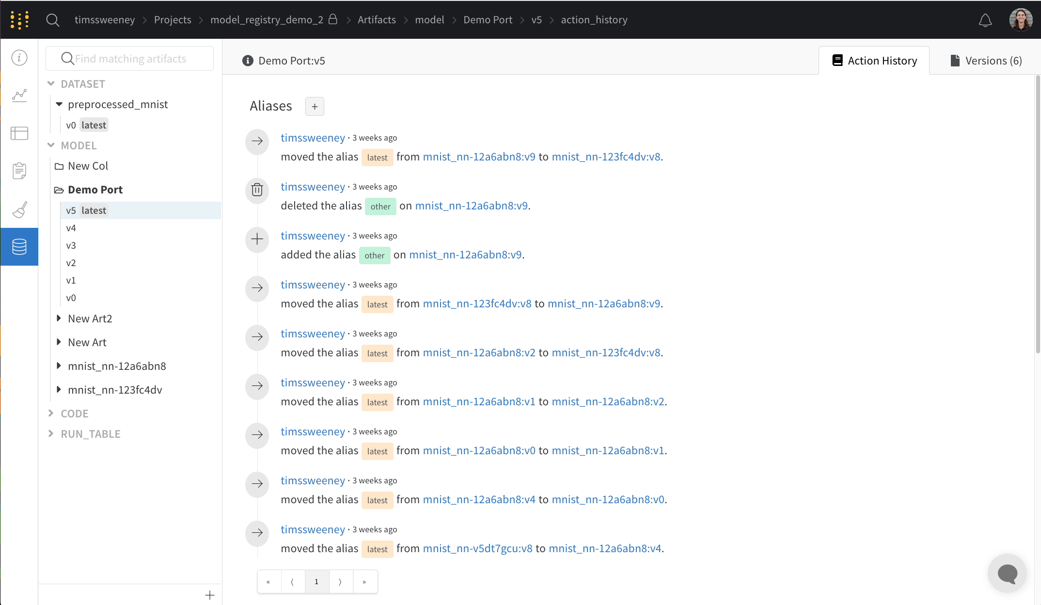Open the notifications bell
The width and height of the screenshot is (1041, 605).
coord(985,20)
